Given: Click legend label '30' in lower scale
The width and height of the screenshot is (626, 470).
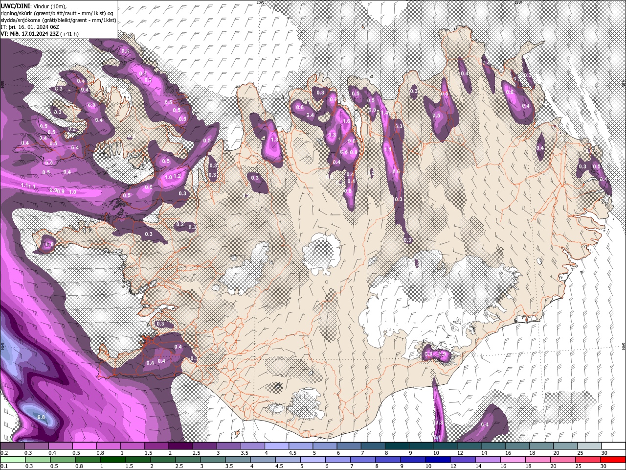Looking at the screenshot, I should coord(604,467).
